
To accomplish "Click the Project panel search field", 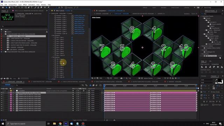I will click(24, 27).
